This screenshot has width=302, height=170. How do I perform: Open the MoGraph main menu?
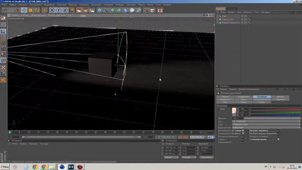click(120, 5)
